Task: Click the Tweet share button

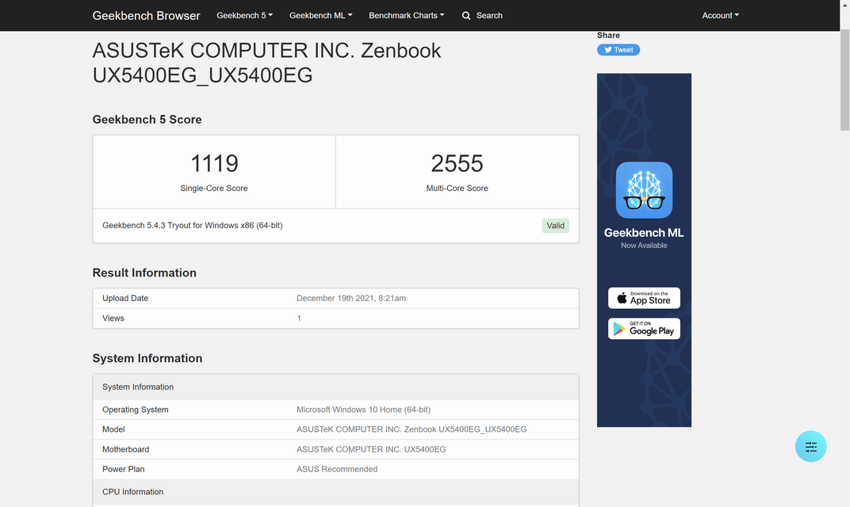Action: [618, 49]
